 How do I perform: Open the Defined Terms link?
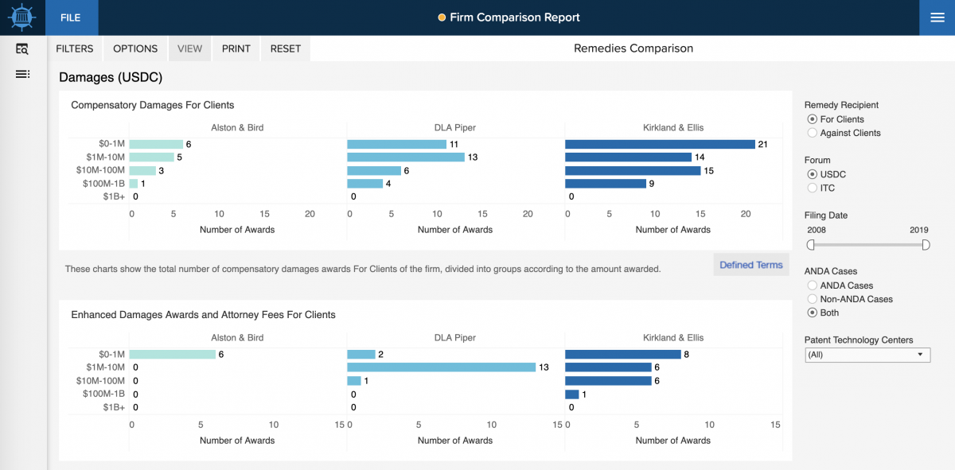coord(750,265)
